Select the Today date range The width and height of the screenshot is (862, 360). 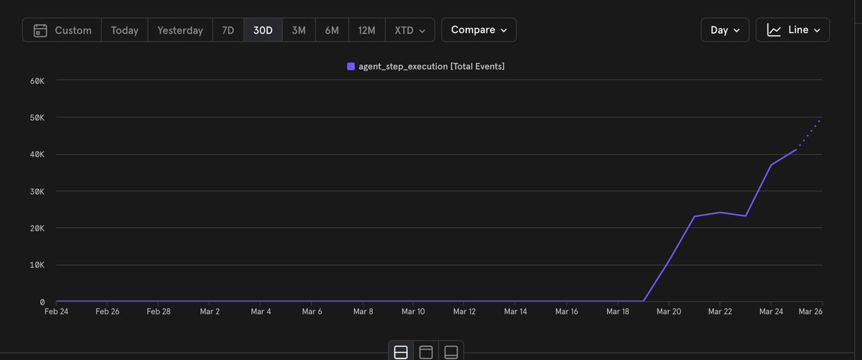click(x=124, y=30)
